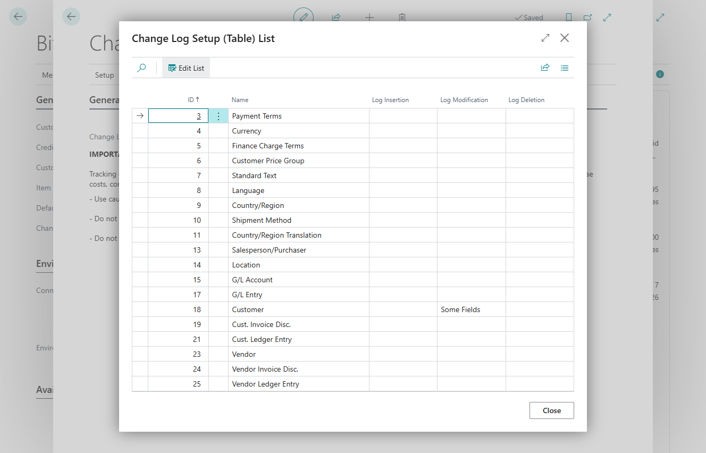Switch layout using the list view icon
The width and height of the screenshot is (706, 453).
coord(565,68)
